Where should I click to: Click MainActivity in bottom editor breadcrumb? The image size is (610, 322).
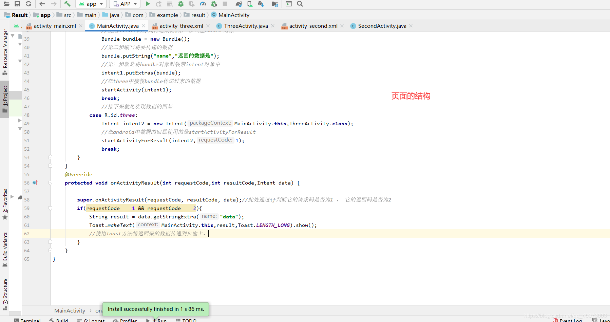70,310
